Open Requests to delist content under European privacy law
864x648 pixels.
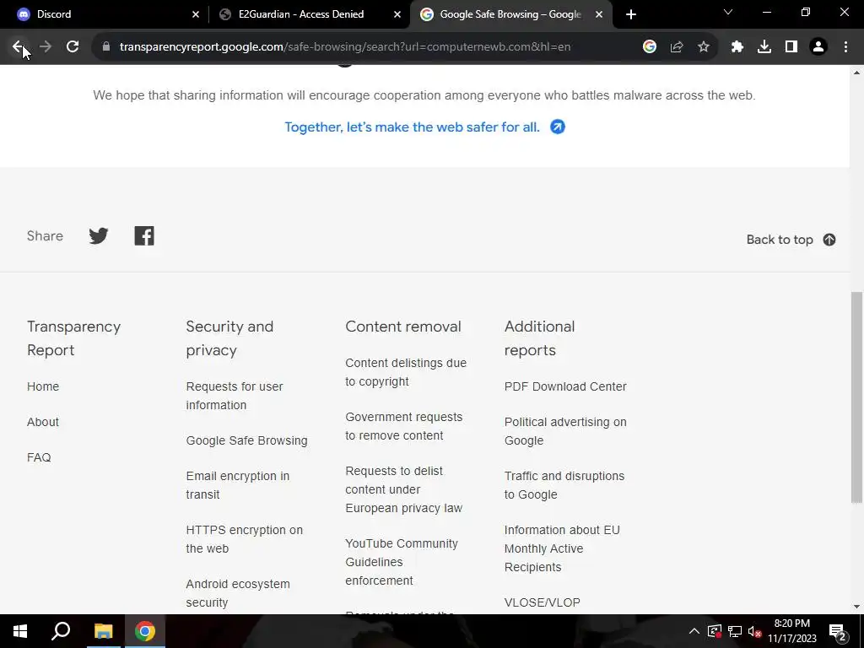(404, 489)
